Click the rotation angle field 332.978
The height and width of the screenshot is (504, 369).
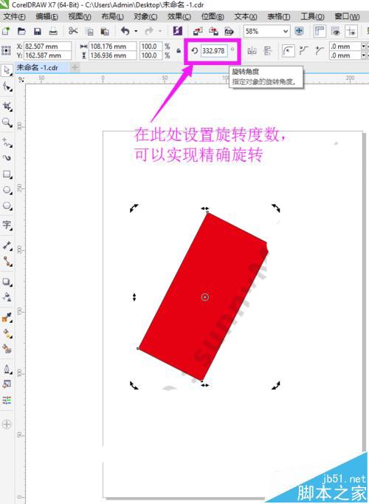tap(214, 50)
